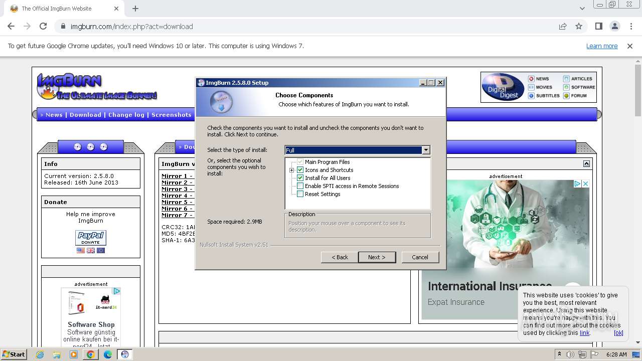Toggle the Install for All Users checkbox

pos(300,178)
